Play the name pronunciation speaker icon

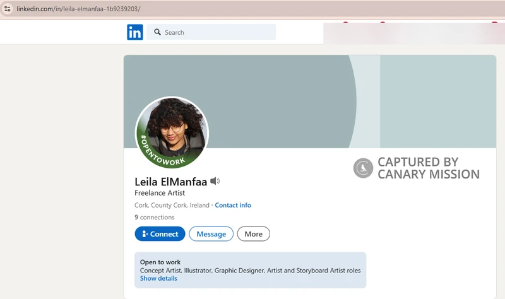215,182
